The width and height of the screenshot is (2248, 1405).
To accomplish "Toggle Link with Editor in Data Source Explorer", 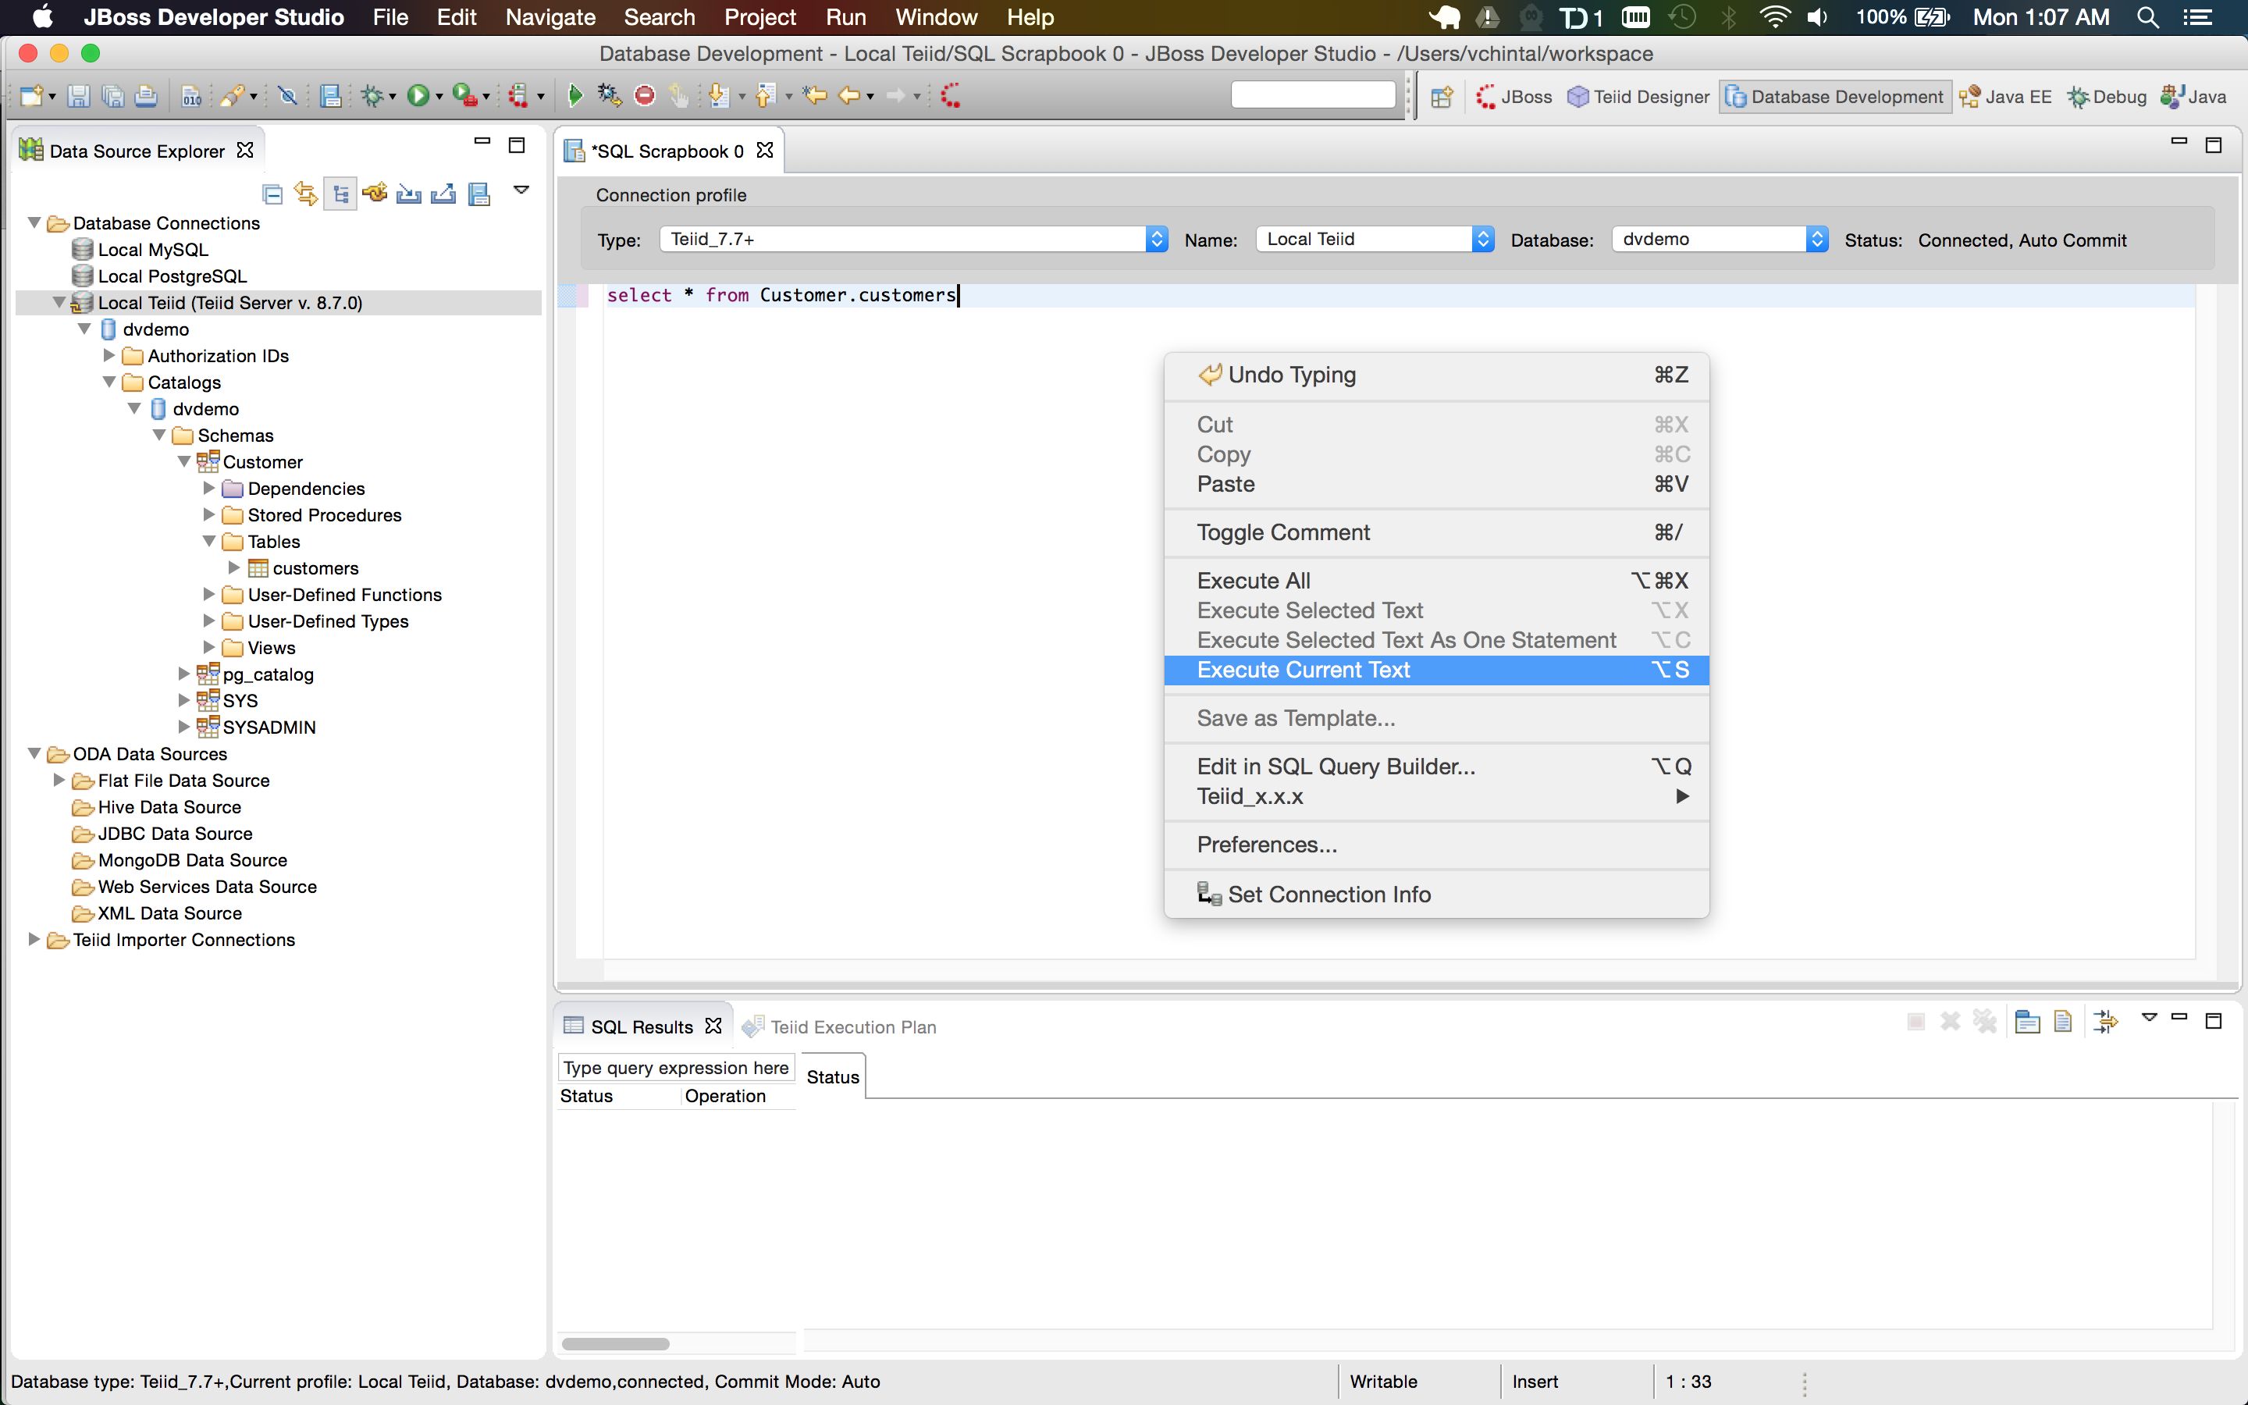I will click(x=306, y=192).
